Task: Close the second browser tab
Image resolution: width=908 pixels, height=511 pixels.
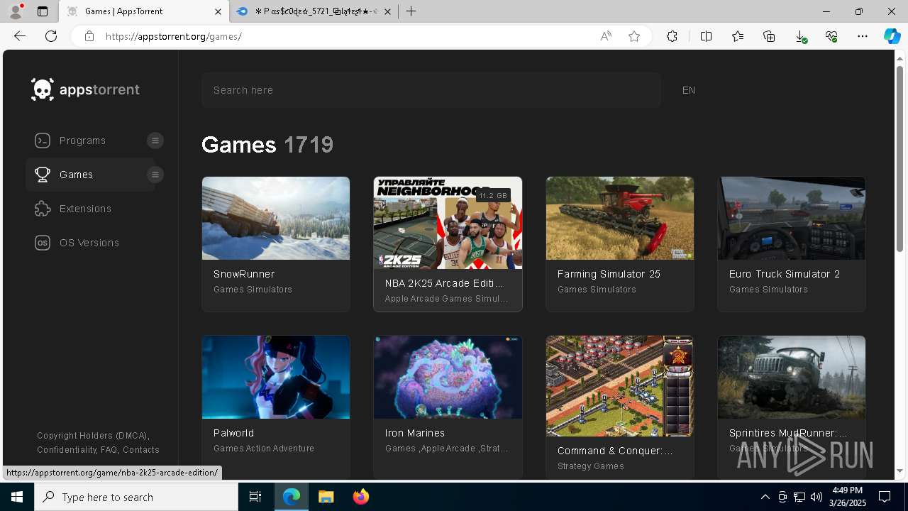Action: 387,11
